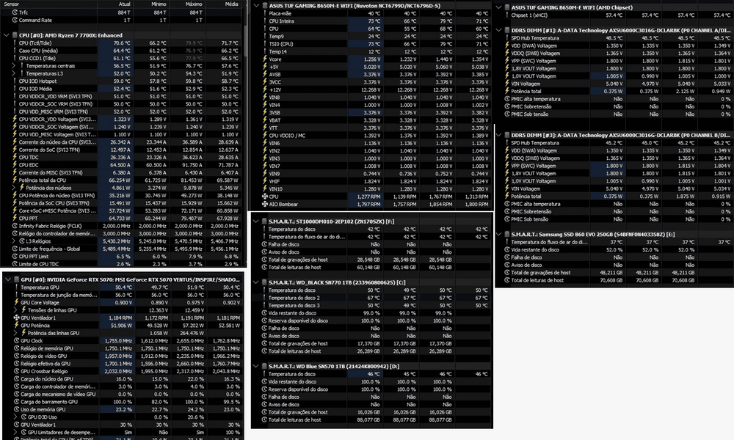
Task: Click the thermometer icon next to CPU IOD Hotspot
Action: [15, 81]
